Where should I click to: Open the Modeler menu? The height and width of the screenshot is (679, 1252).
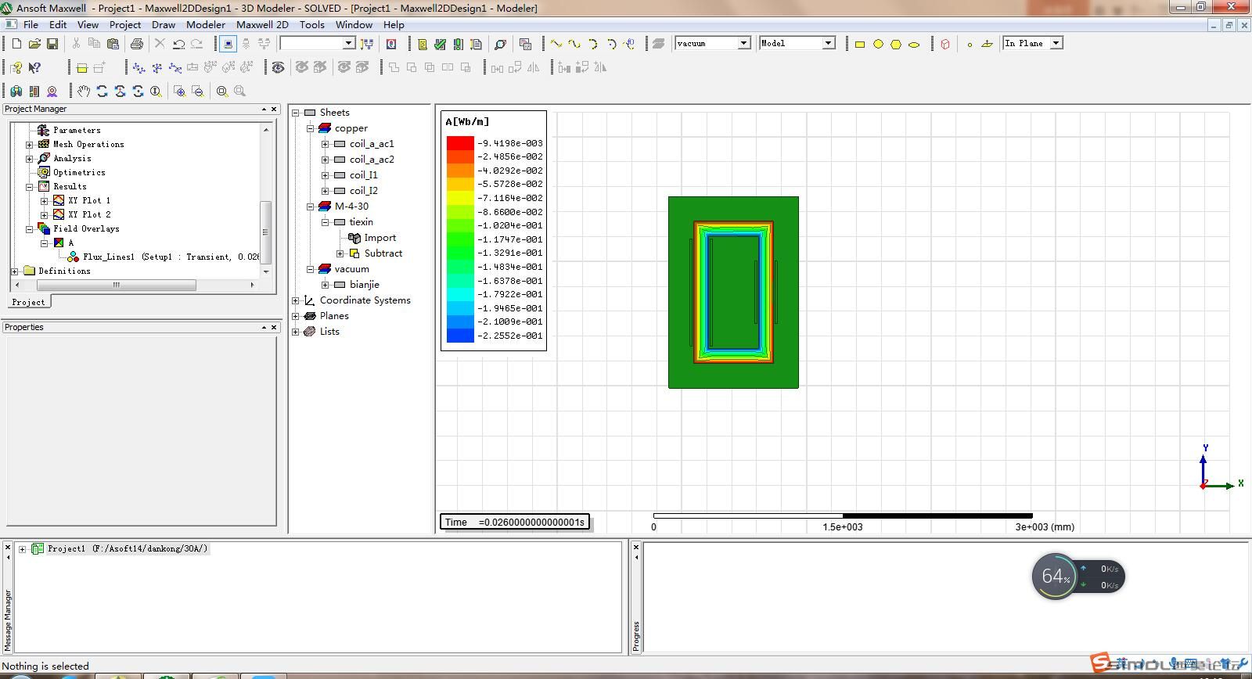point(206,25)
